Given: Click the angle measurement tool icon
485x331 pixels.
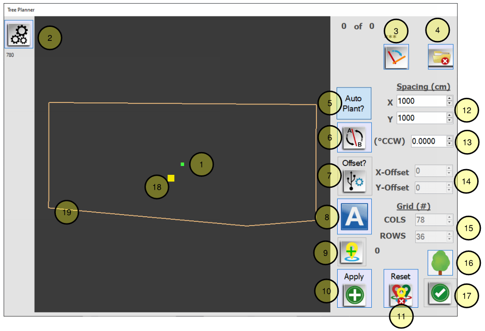Looking at the screenshot, I should point(396,57).
